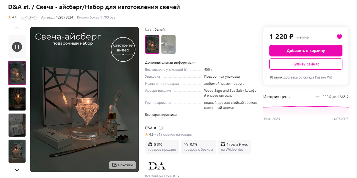
Task: Click the up arrow above thumbnails
Action: pos(17,29)
